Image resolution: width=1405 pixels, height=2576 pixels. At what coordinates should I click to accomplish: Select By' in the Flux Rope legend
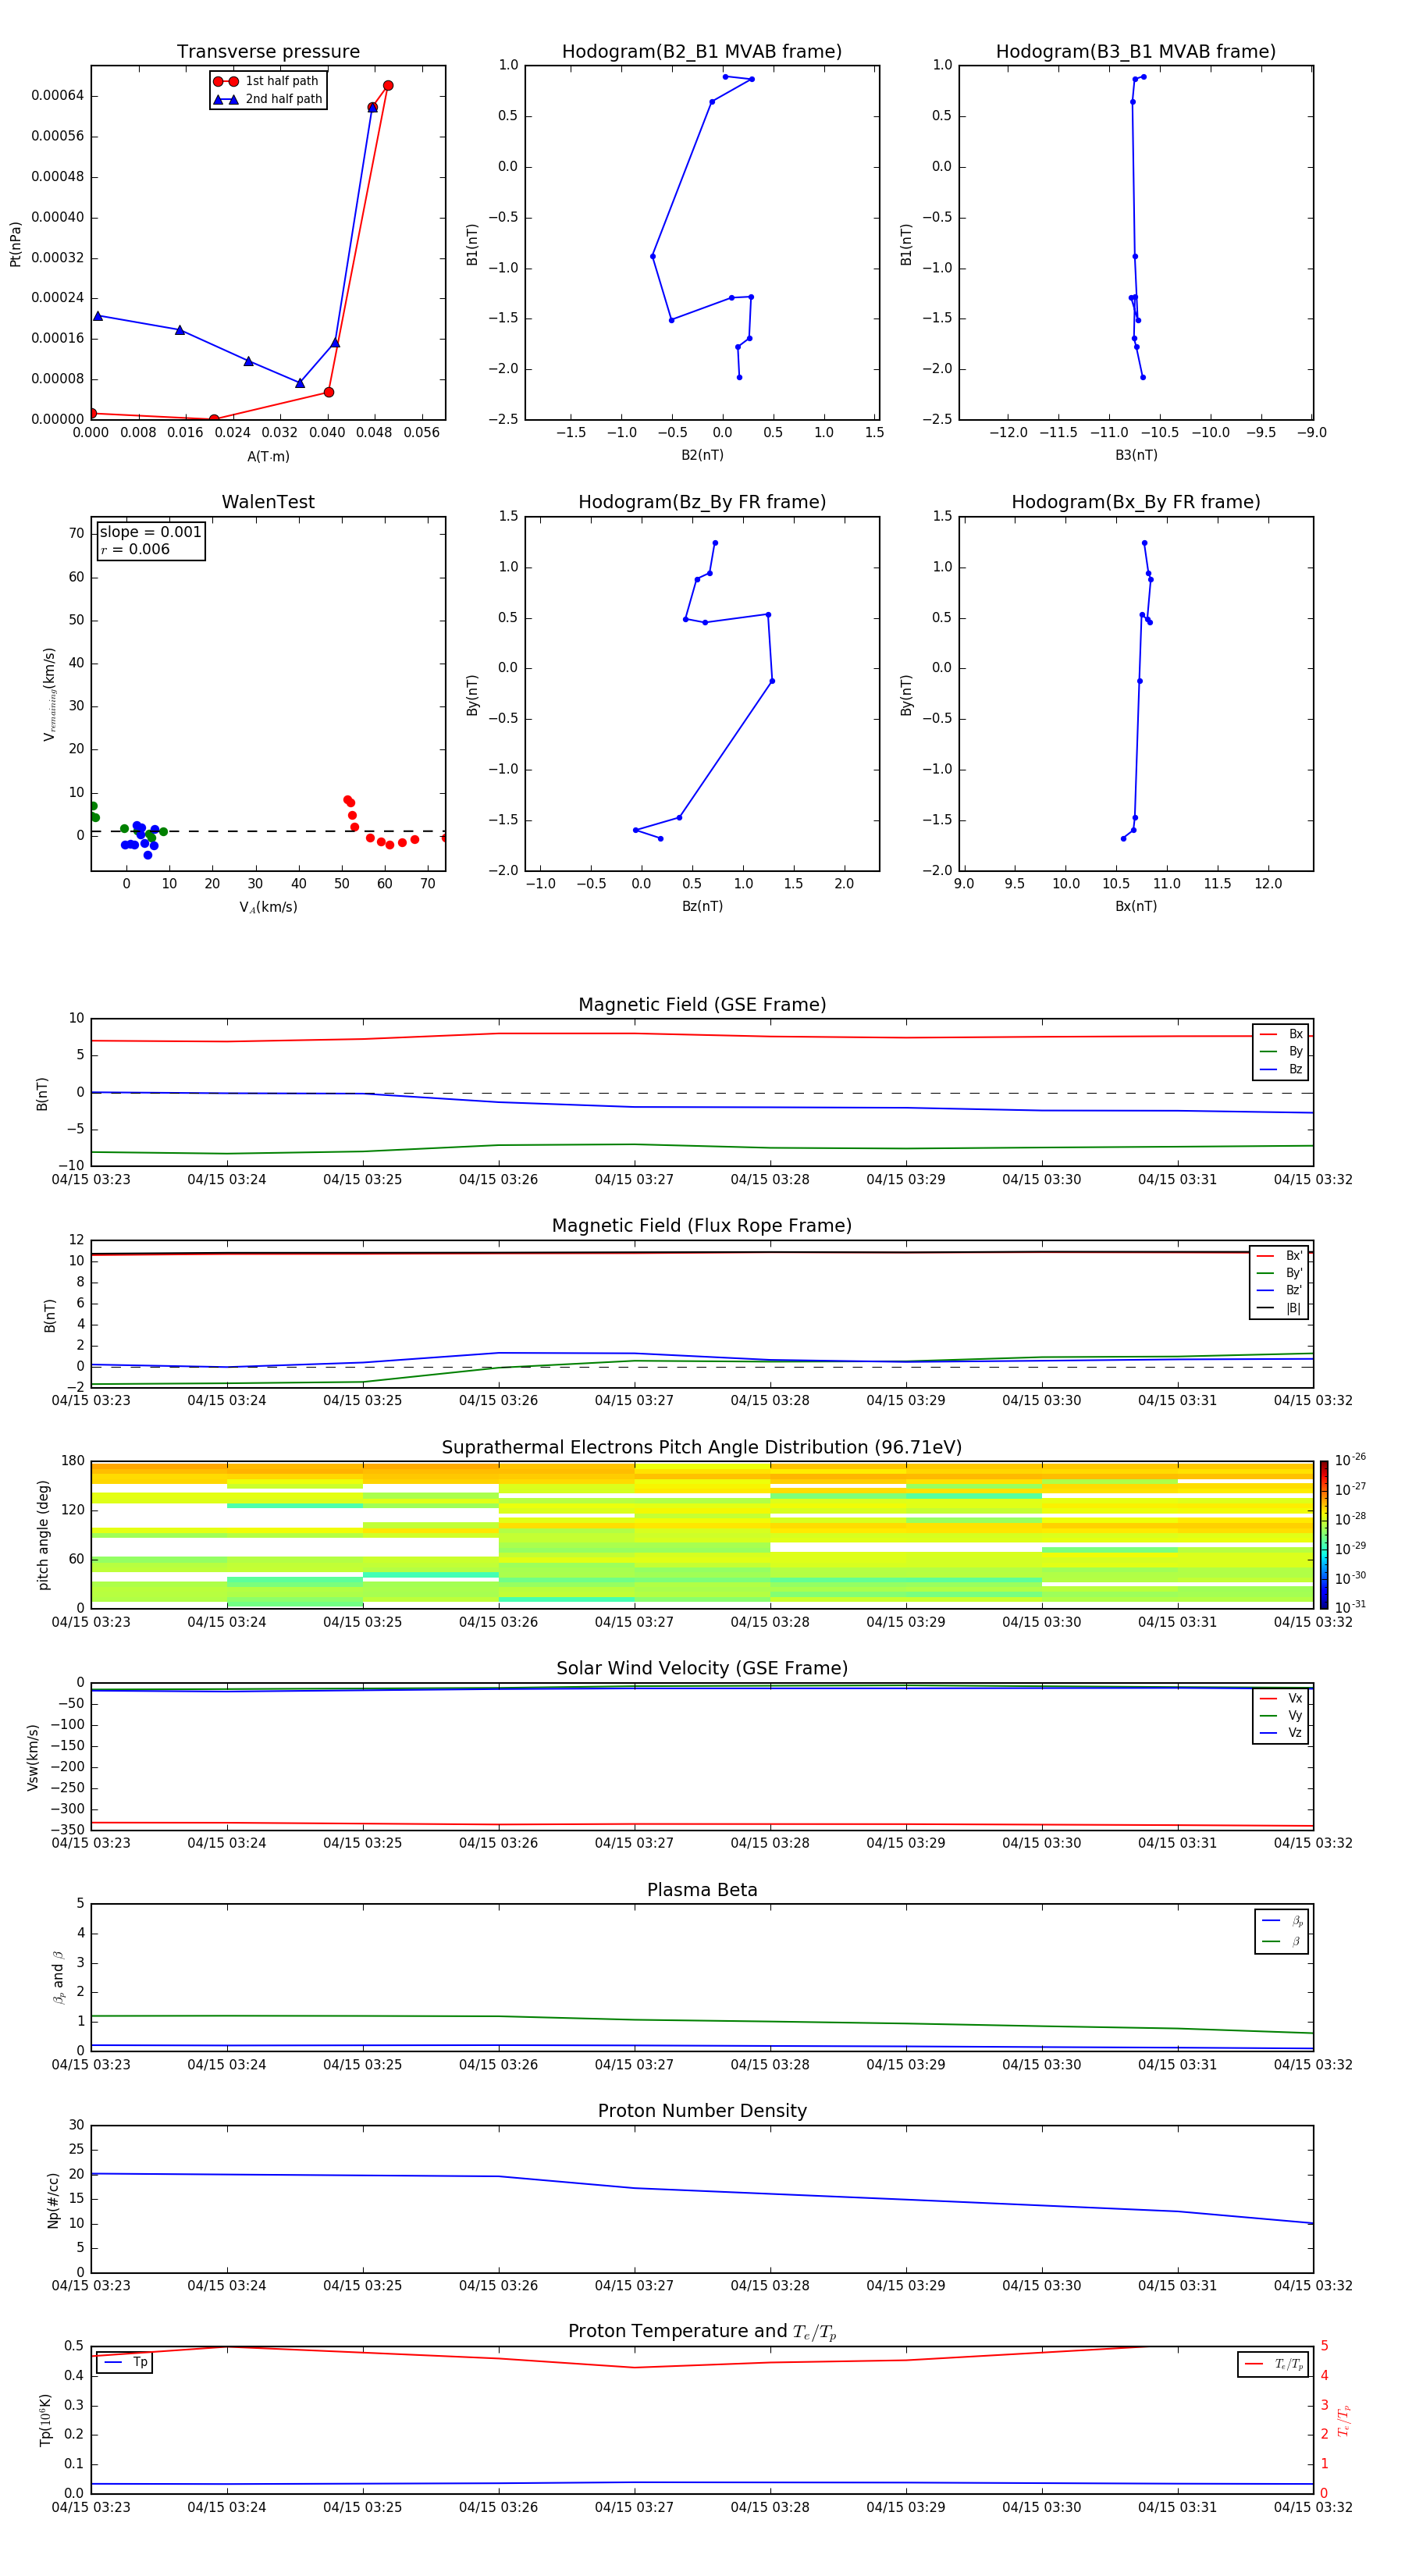(1279, 1273)
